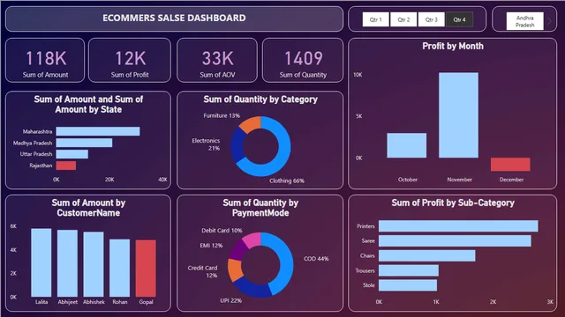Click the 118K Sum of Amount card
This screenshot has height=317, width=565.
click(x=45, y=61)
